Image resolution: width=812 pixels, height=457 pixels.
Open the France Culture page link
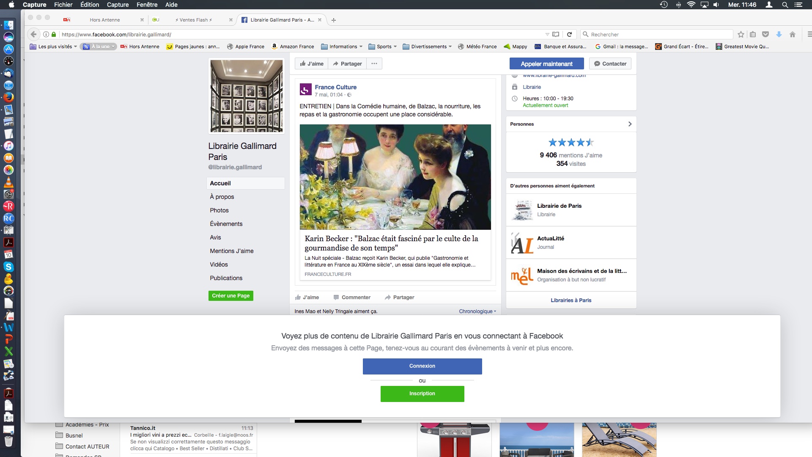coord(335,87)
